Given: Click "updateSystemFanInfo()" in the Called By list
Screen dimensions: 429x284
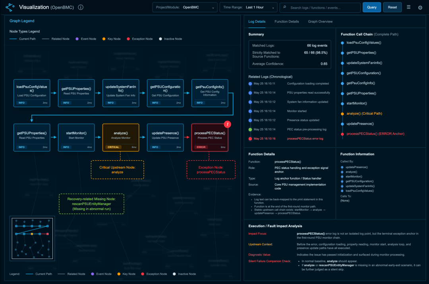Looking at the screenshot, I should click(x=360, y=186).
